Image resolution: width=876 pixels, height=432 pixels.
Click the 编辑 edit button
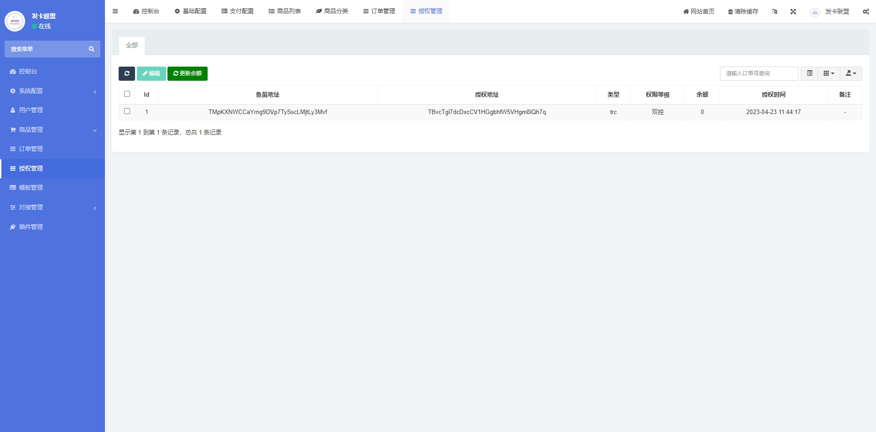(x=151, y=73)
